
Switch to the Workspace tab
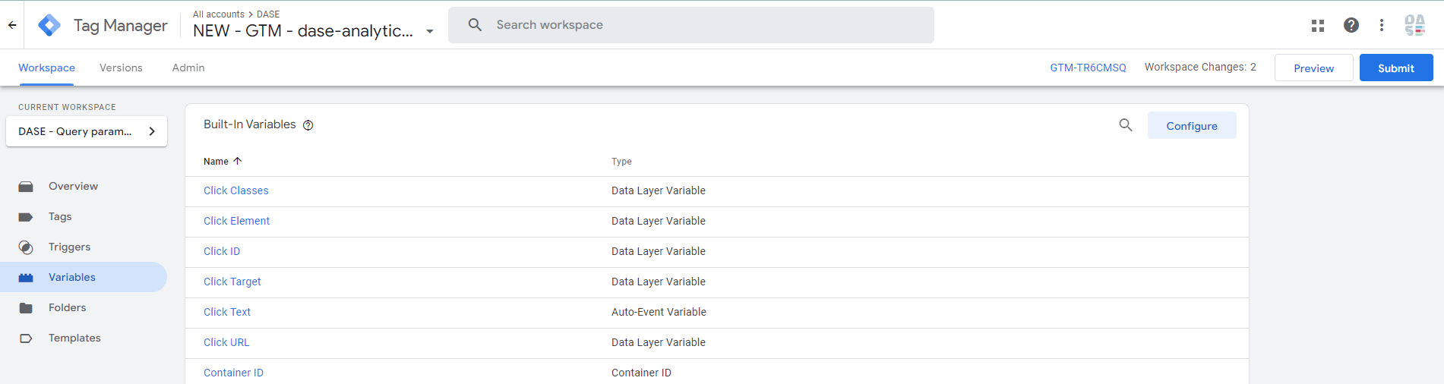(x=46, y=68)
